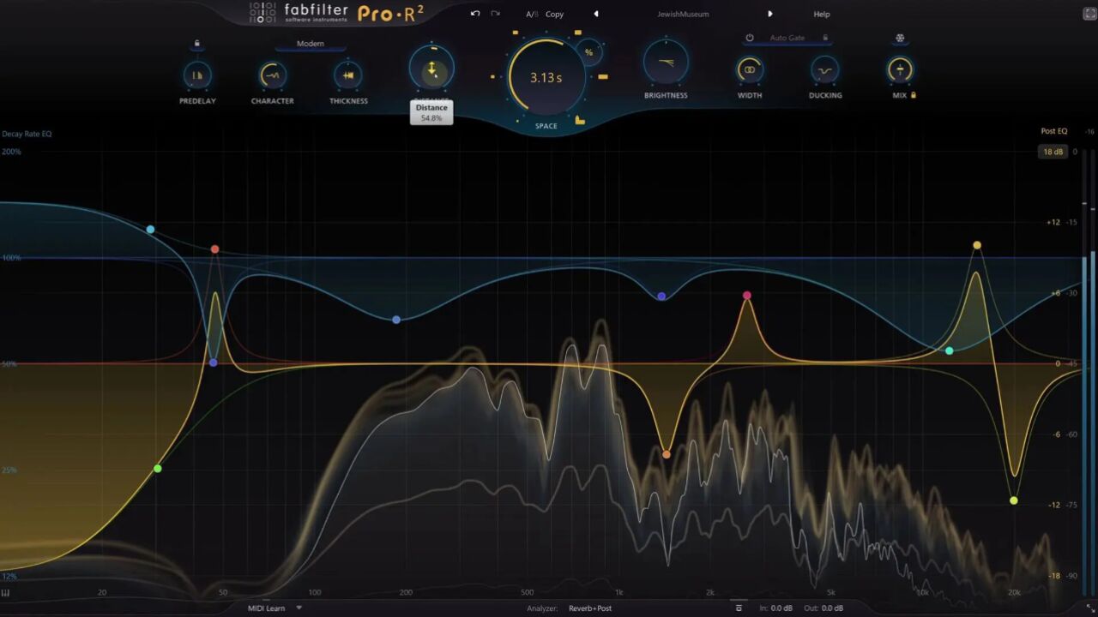Click the piano keyboard display icon
1098x617 pixels.
click(5, 593)
